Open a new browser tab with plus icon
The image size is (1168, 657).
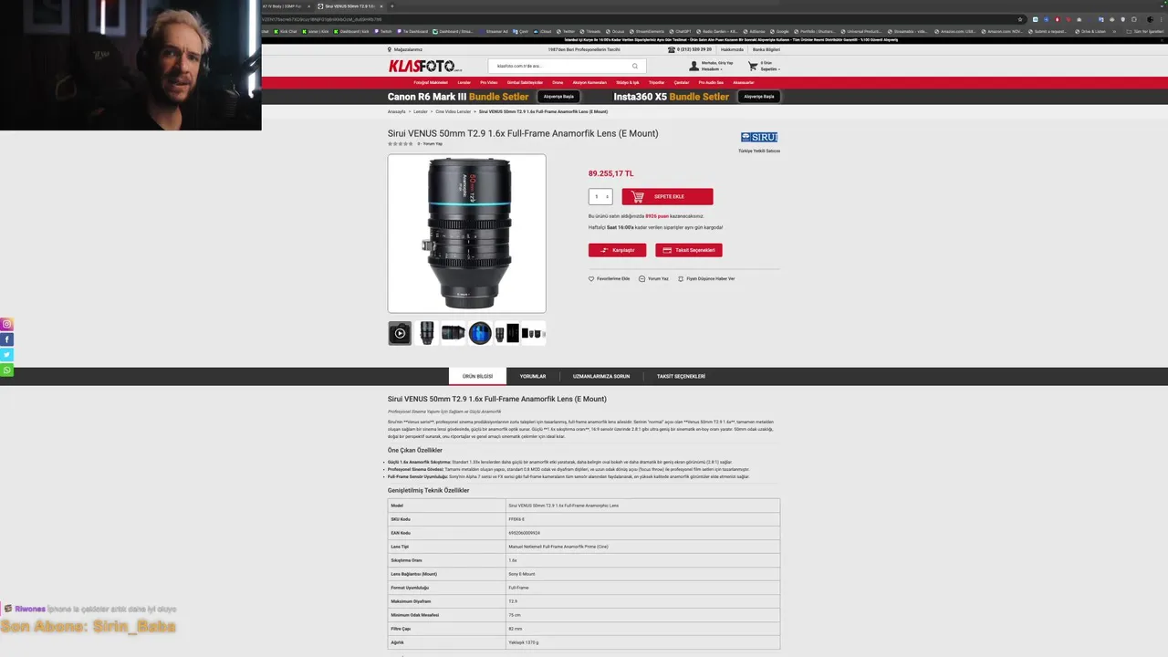[392, 6]
